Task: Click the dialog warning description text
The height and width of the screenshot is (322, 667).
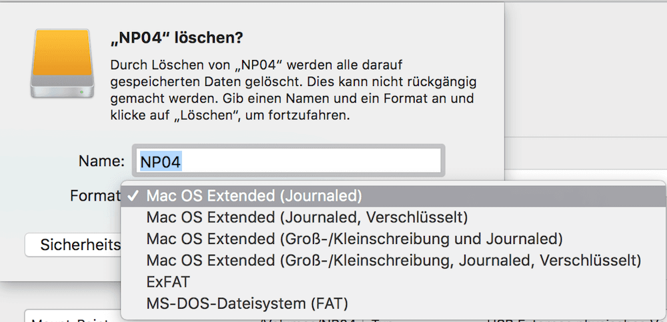Action: click(293, 90)
